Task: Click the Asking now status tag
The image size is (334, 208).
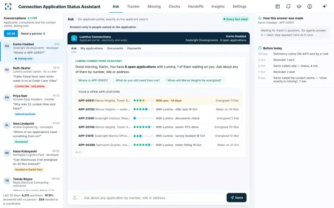Action: [23, 59]
